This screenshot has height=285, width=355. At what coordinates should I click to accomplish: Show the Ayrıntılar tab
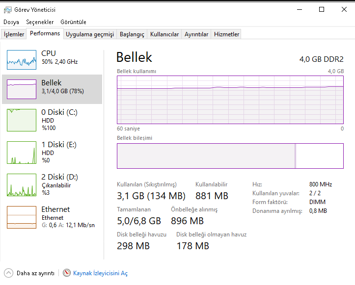tap(196, 34)
